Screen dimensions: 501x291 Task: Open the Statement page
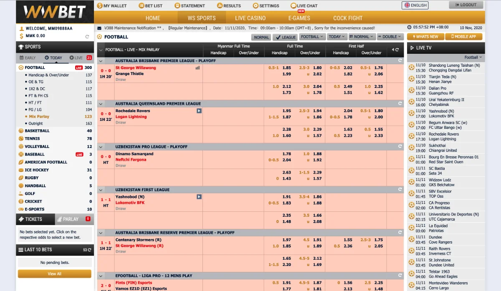190,6
